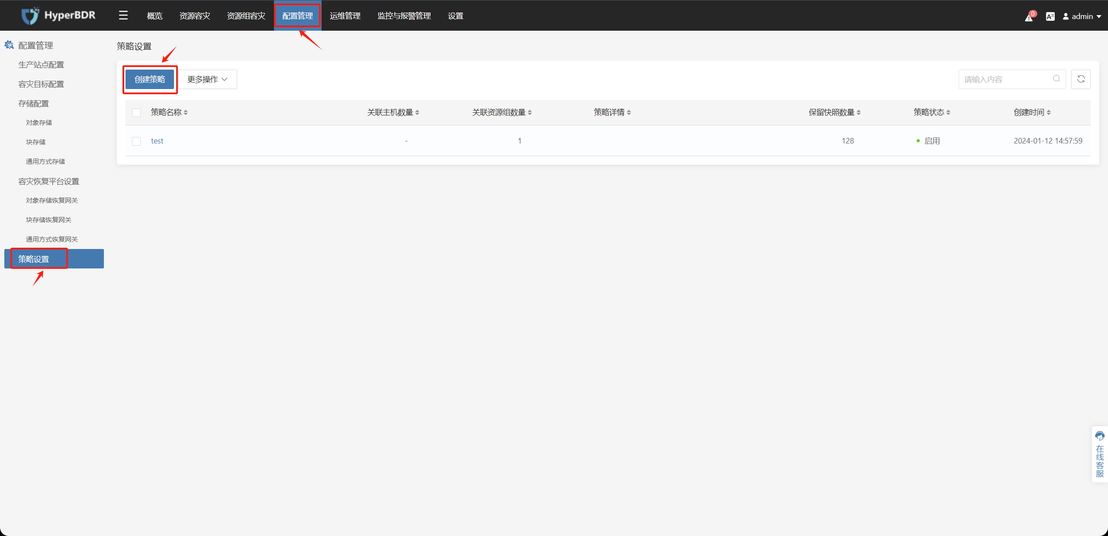The image size is (1108, 536).
Task: Open 对象存储 in sidebar
Action: tap(39, 123)
